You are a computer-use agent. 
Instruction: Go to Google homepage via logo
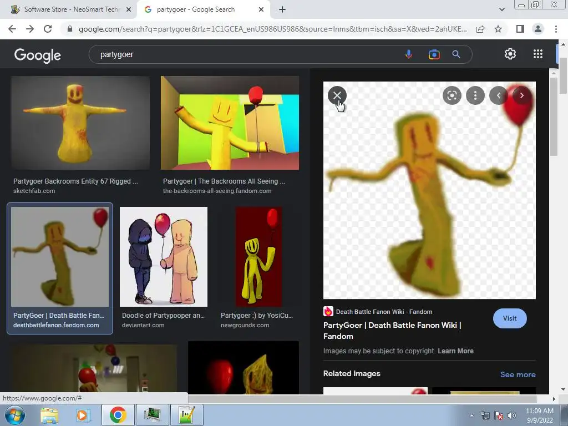[38, 55]
